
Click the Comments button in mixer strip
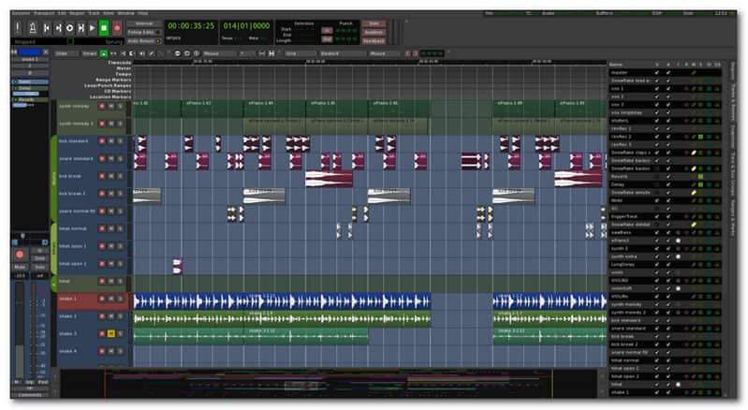pos(30,395)
